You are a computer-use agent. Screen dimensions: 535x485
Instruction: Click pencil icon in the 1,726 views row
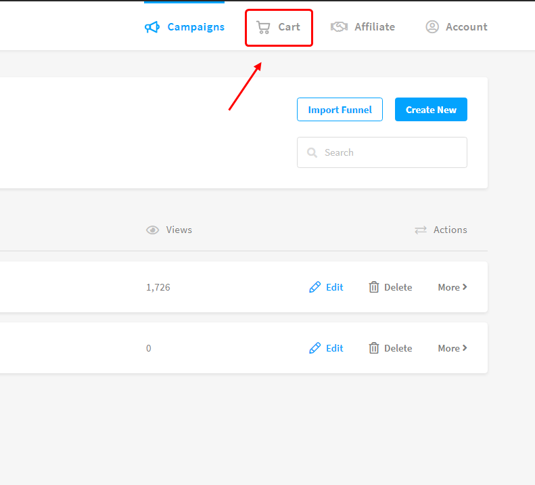click(x=315, y=287)
